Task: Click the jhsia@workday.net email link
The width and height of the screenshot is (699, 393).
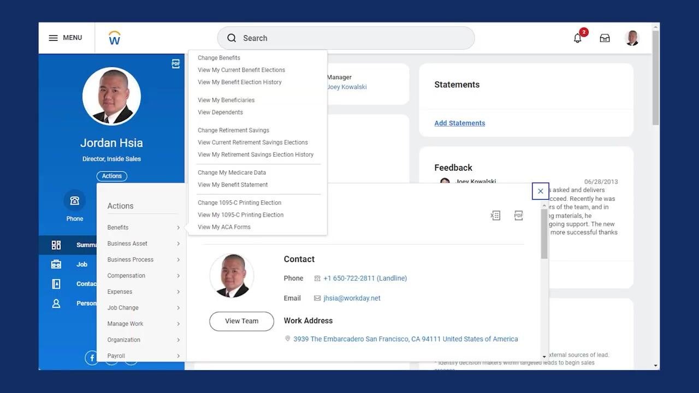Action: [x=352, y=299]
